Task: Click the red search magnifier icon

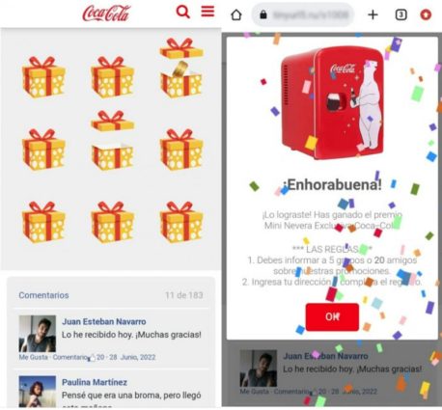Action: pos(183,12)
